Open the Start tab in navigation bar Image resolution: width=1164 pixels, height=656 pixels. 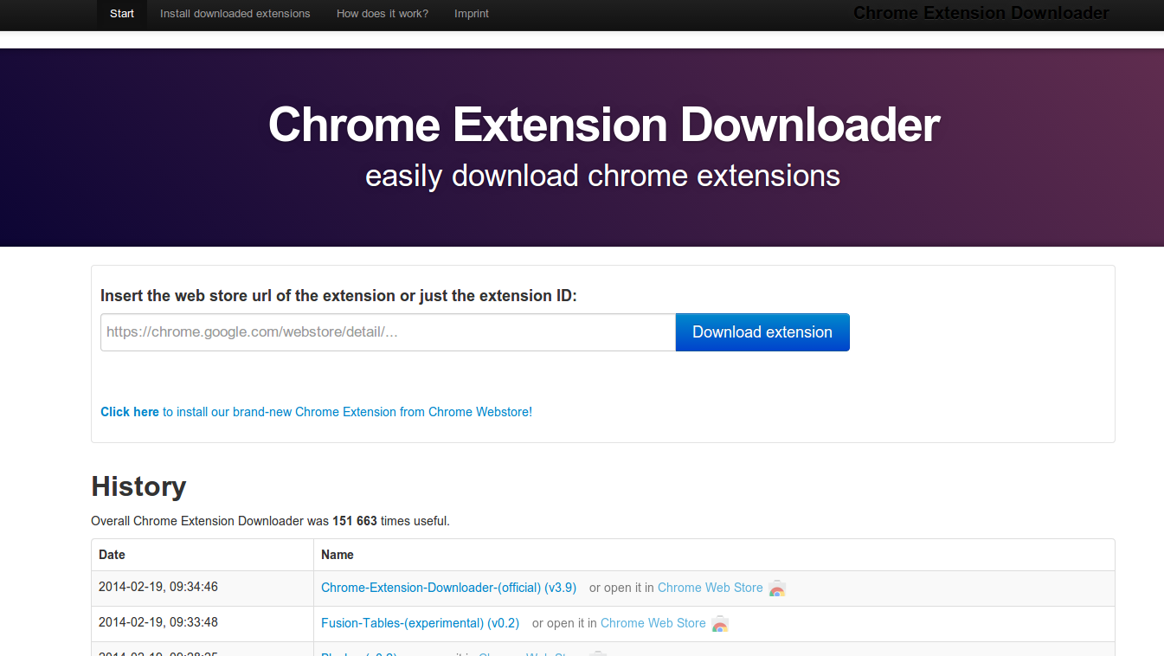[122, 14]
